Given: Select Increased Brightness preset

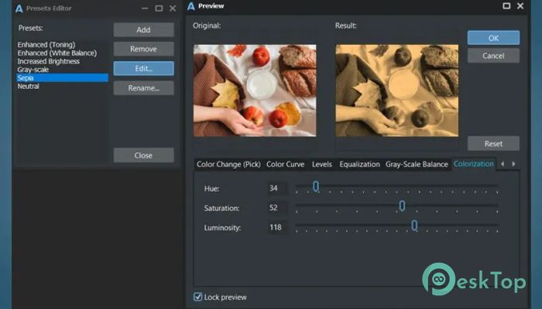Looking at the screenshot, I should tap(48, 61).
